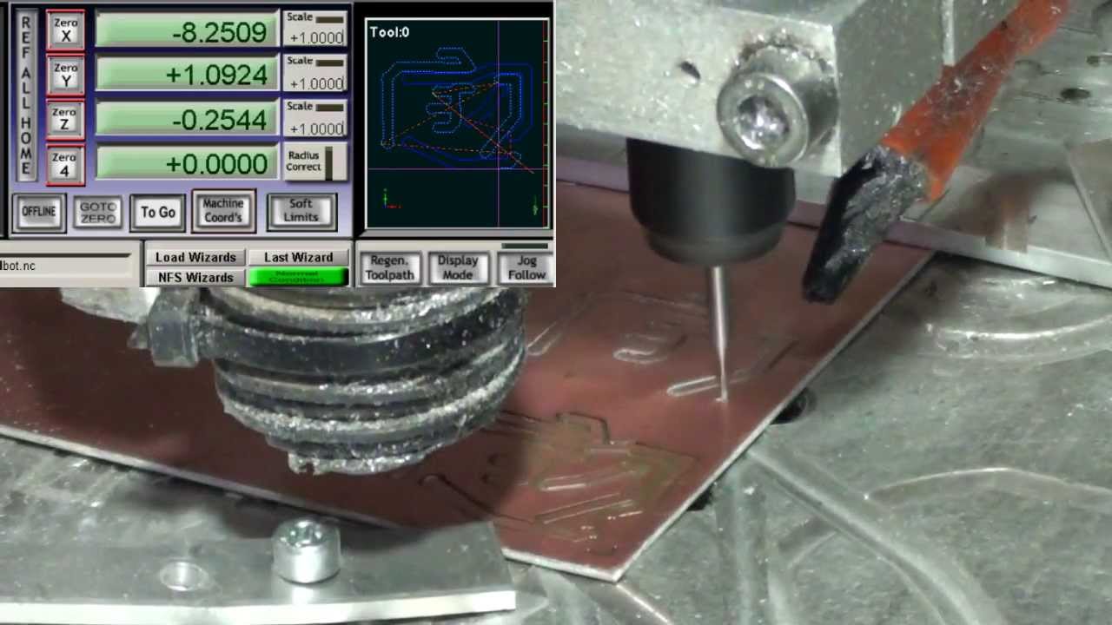This screenshot has width=1112, height=625.
Task: Zero the X axis
Action: coord(65,30)
